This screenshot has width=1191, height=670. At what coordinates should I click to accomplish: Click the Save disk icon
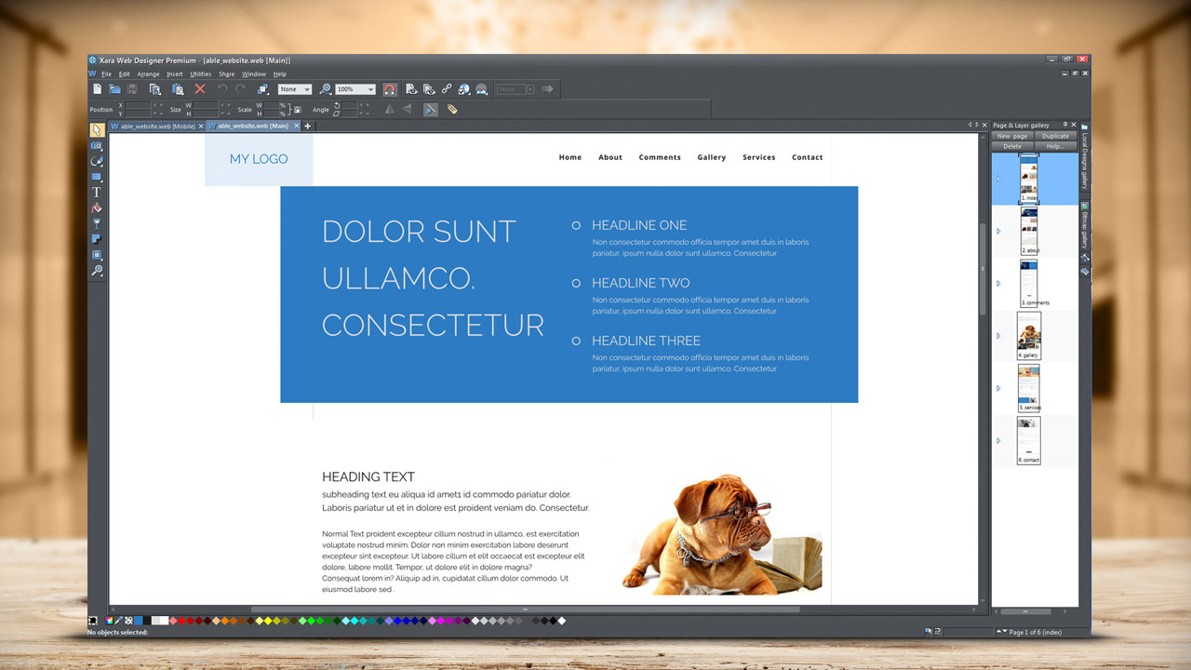132,89
